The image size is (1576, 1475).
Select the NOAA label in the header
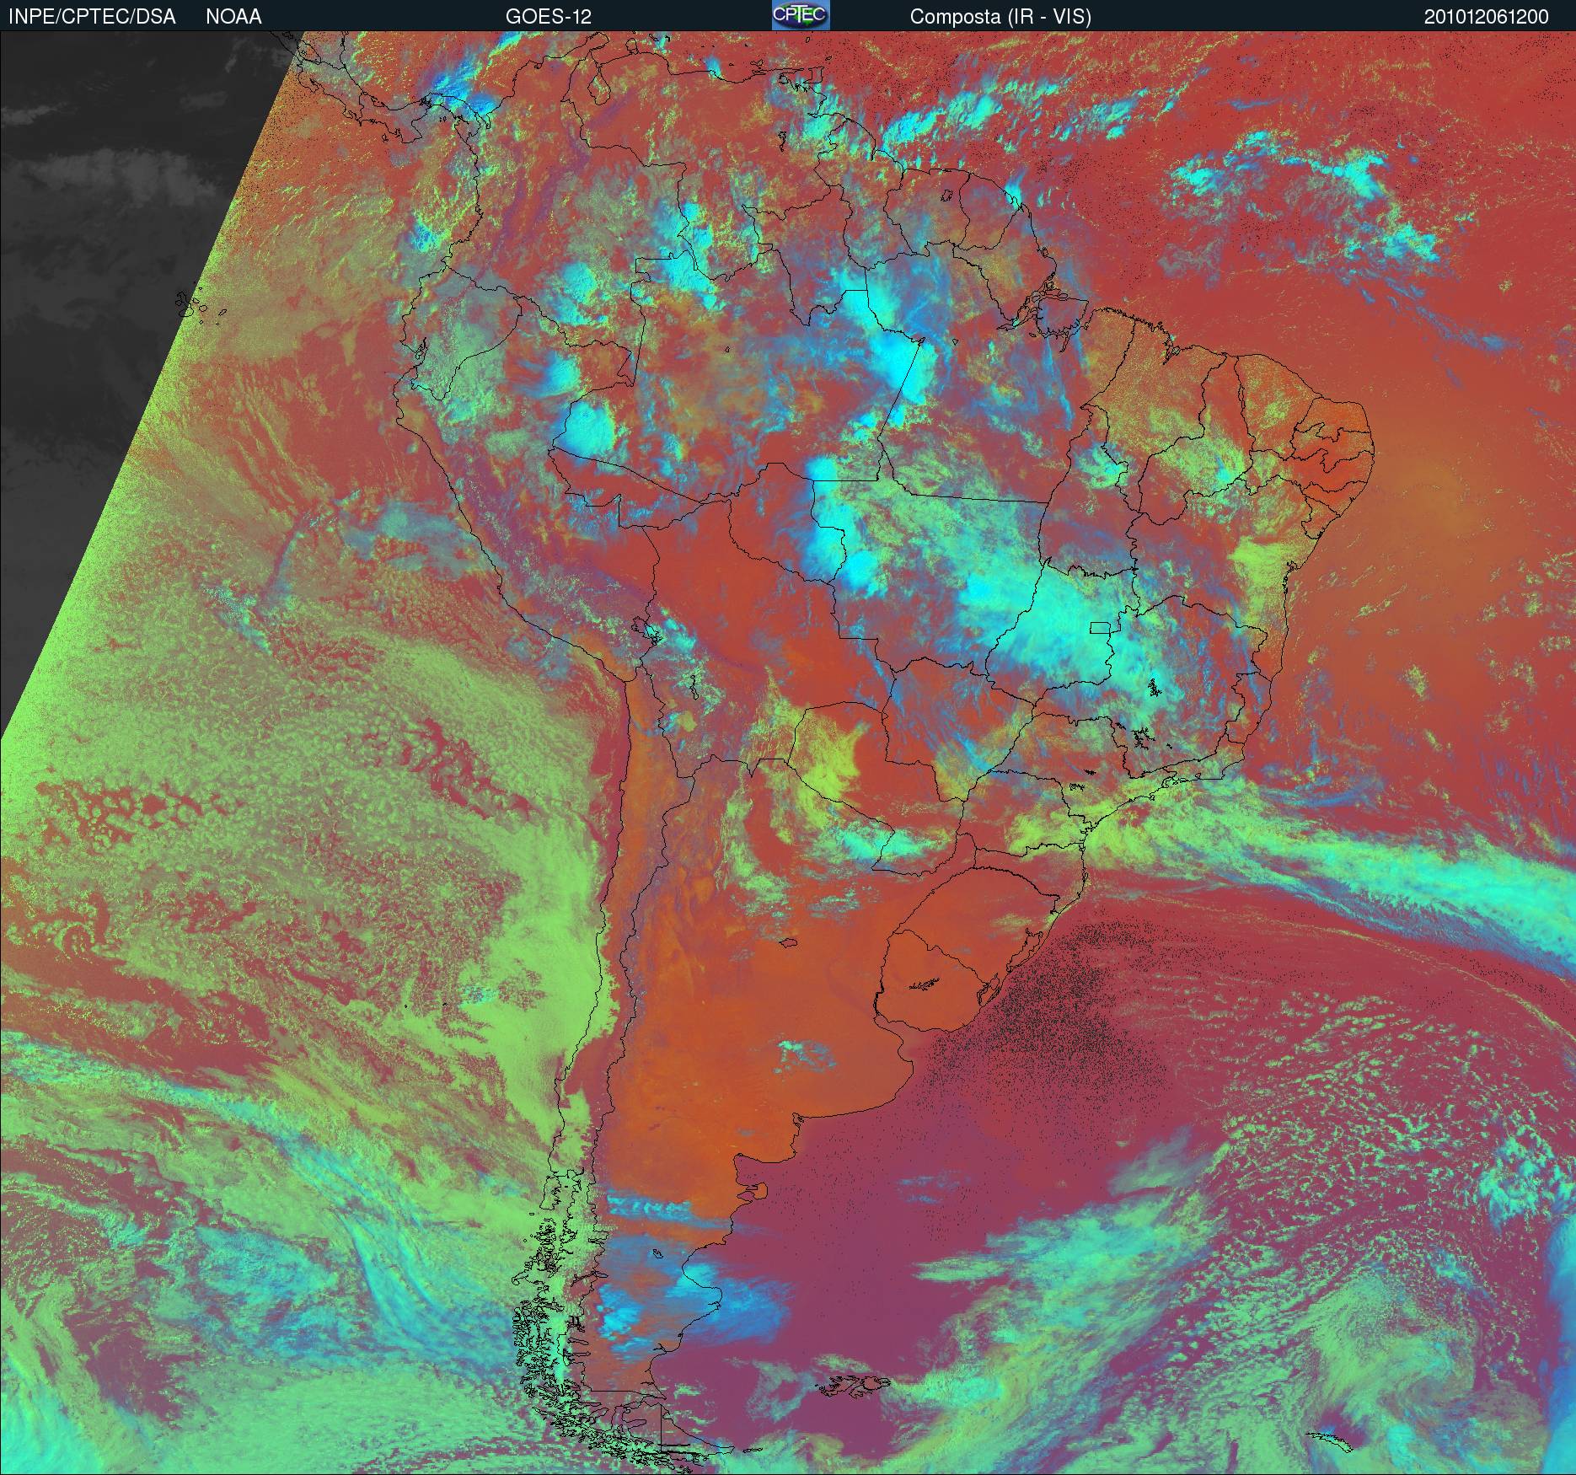click(x=233, y=17)
